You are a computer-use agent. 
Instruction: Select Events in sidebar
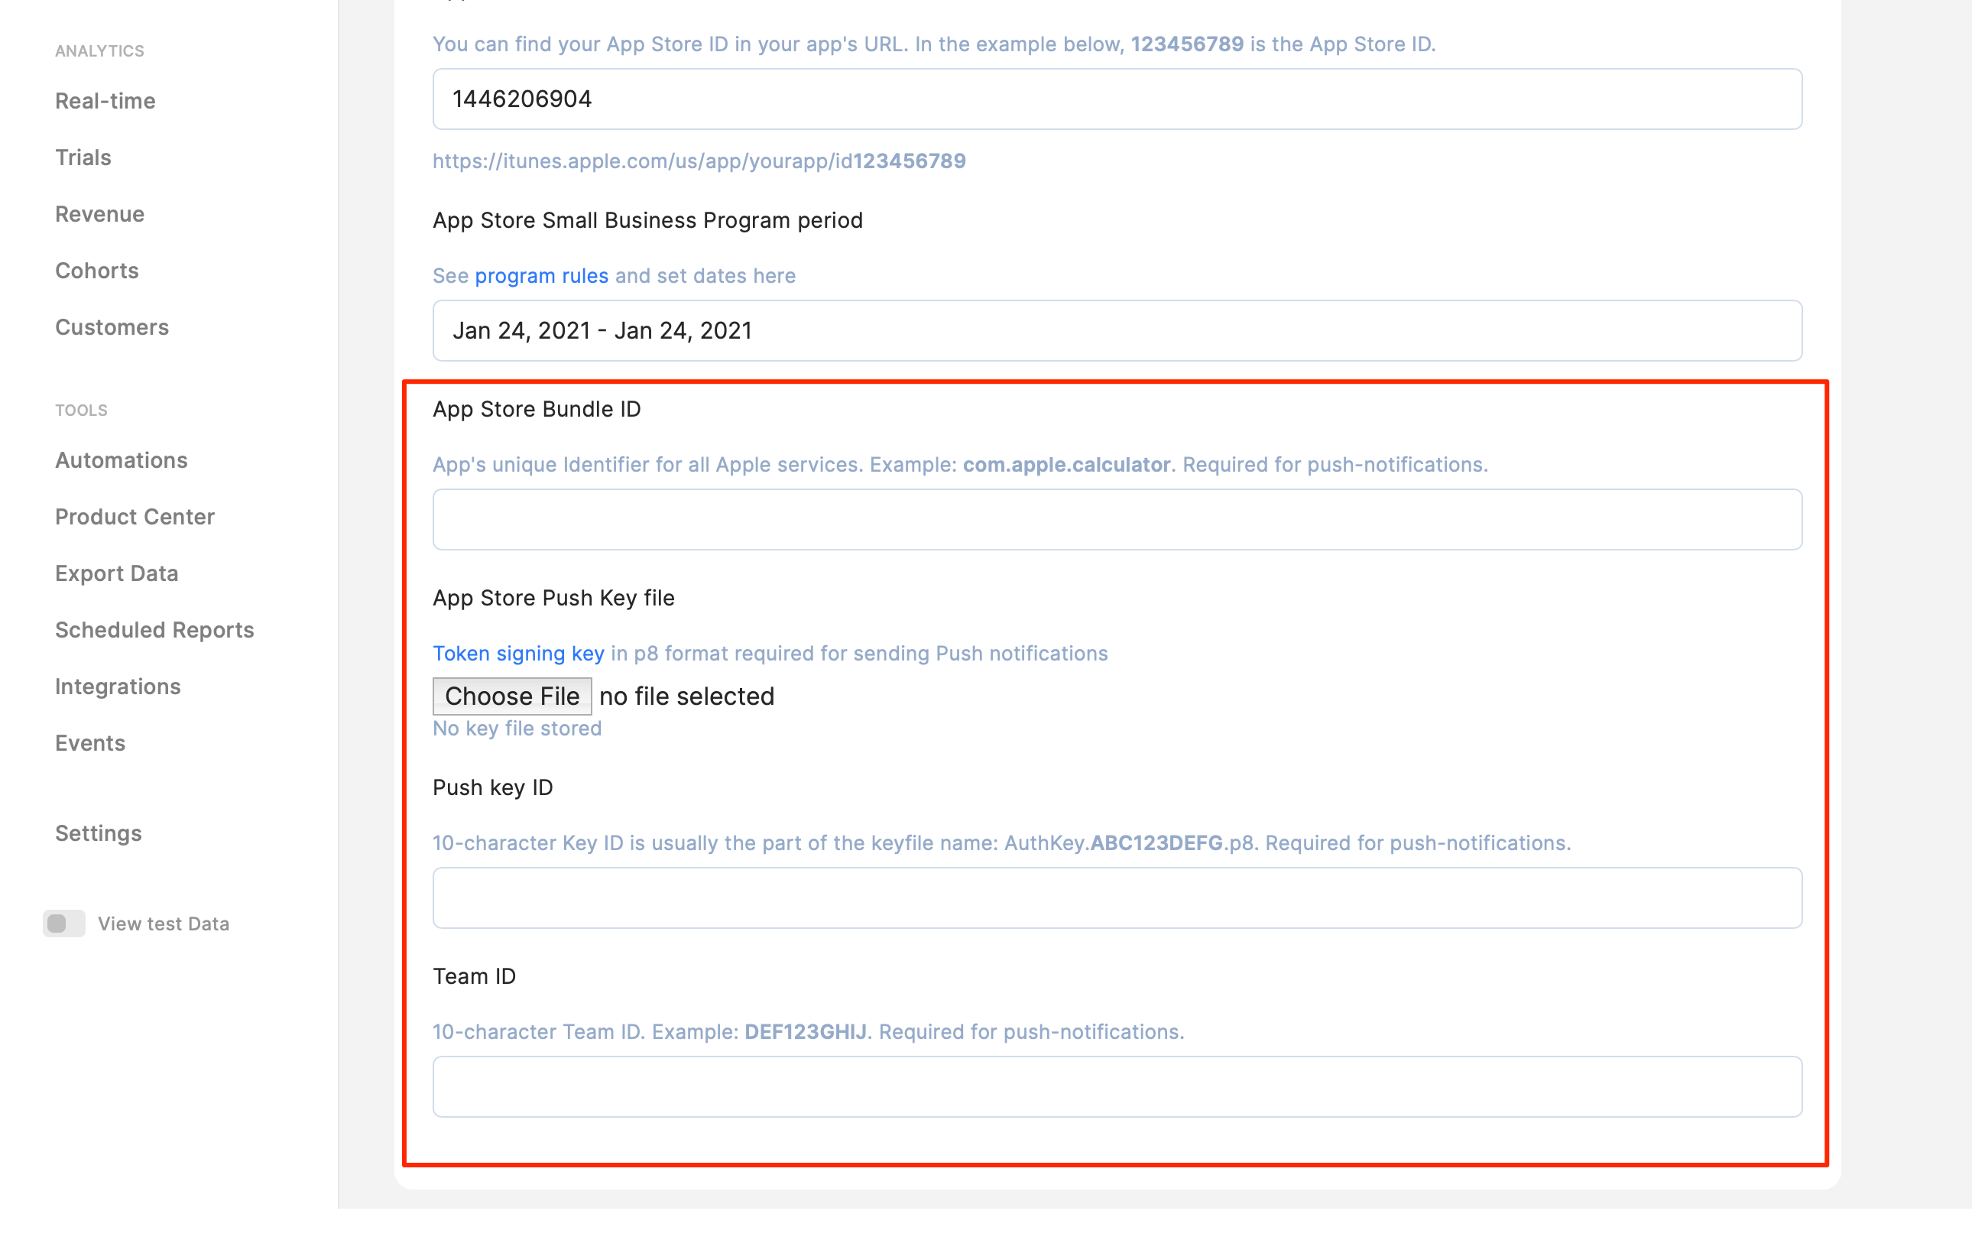click(x=90, y=743)
